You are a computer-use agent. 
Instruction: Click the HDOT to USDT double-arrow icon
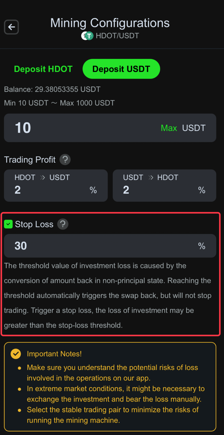click(x=43, y=178)
